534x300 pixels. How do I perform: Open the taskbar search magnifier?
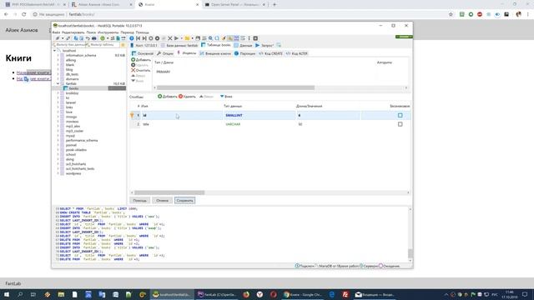click(x=20, y=294)
